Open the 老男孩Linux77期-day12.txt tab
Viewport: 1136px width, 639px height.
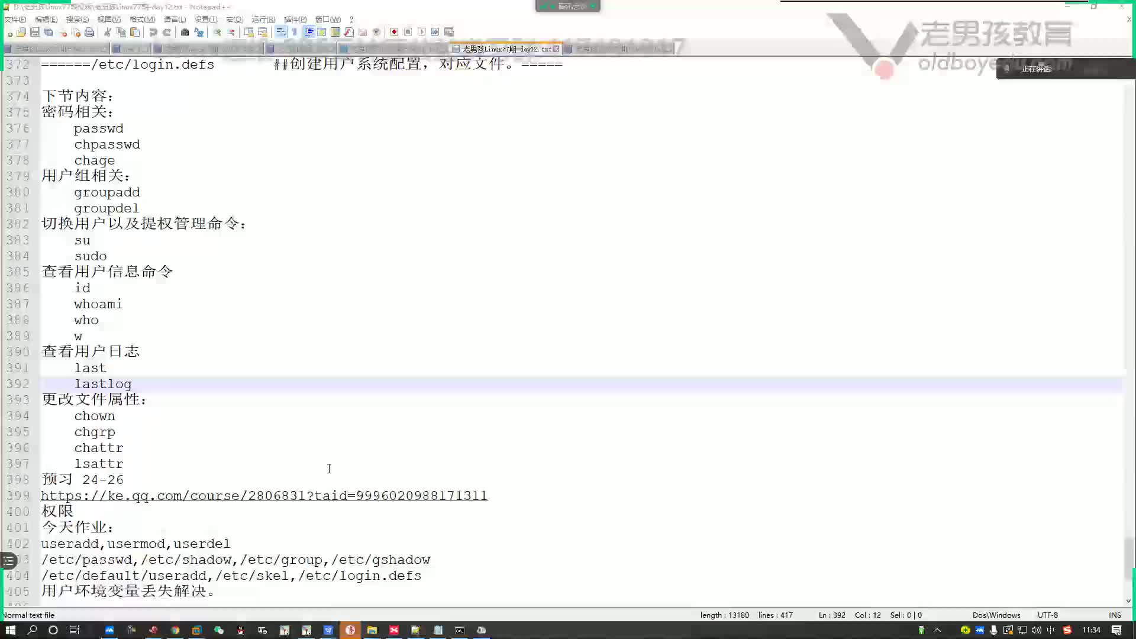[506, 49]
